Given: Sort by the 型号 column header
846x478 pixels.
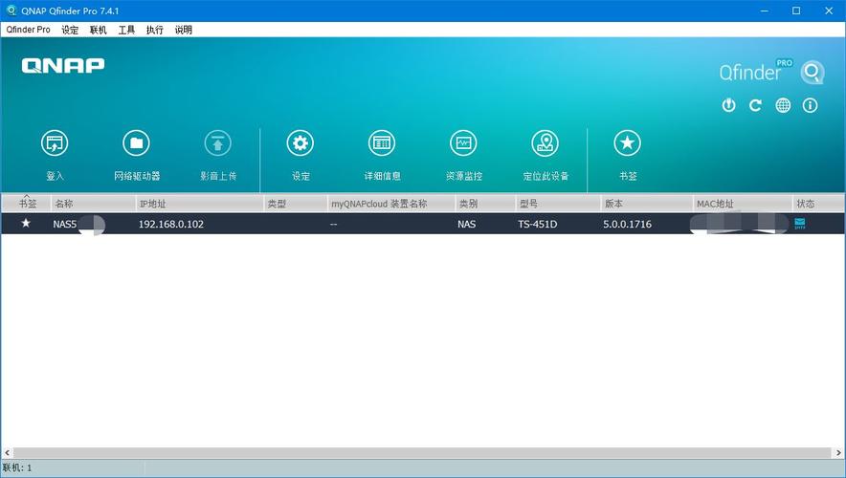Looking at the screenshot, I should 559,204.
